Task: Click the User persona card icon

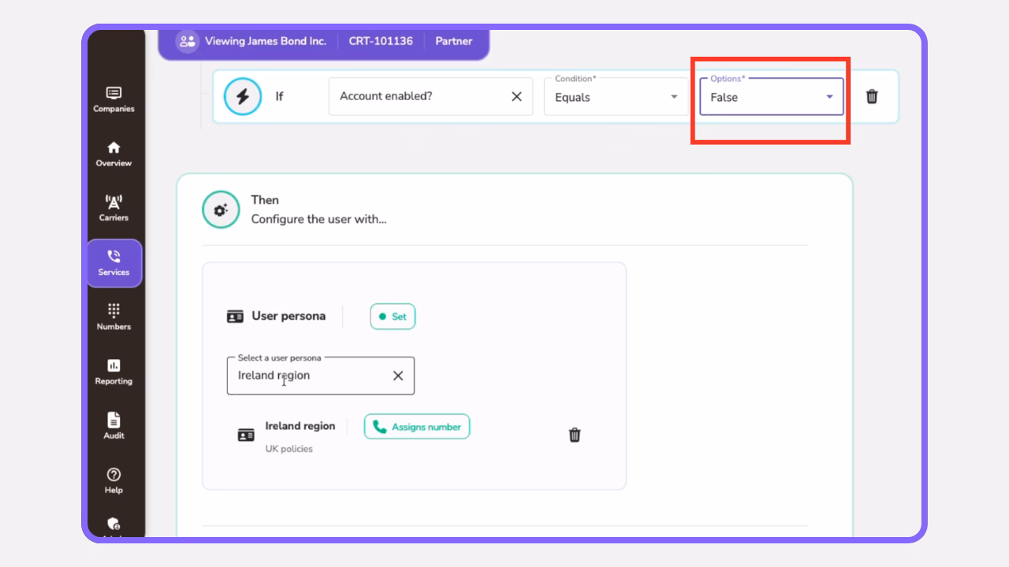Action: click(235, 317)
